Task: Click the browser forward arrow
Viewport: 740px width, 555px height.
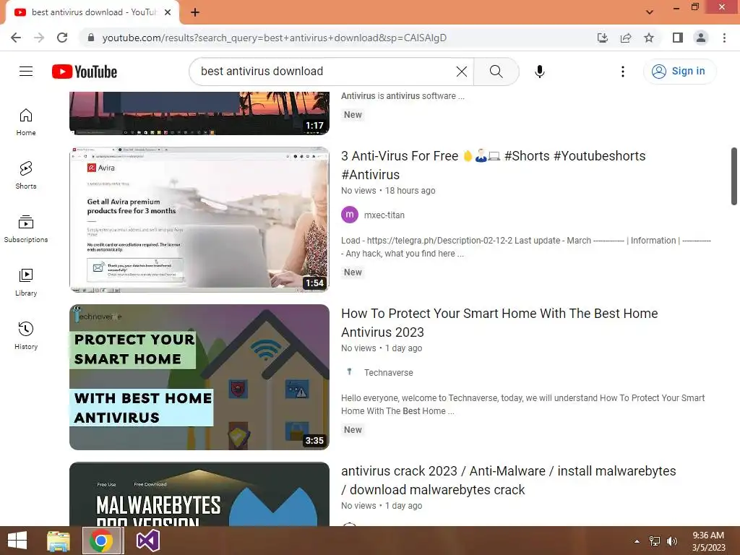Action: (x=39, y=38)
